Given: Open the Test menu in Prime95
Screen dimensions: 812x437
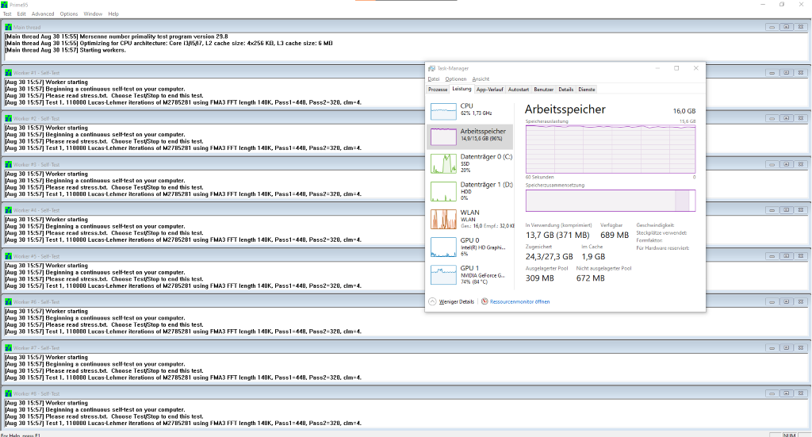Looking at the screenshot, I should tap(7, 14).
